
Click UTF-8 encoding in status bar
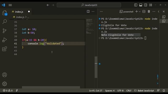(120, 91)
